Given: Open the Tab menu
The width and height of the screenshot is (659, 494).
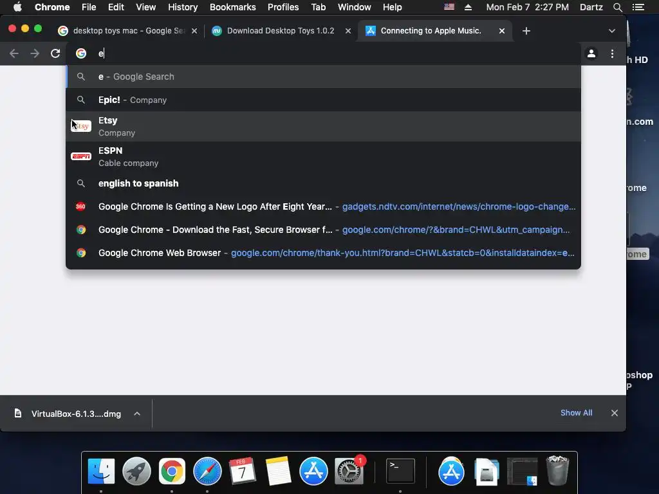Looking at the screenshot, I should click(318, 7).
